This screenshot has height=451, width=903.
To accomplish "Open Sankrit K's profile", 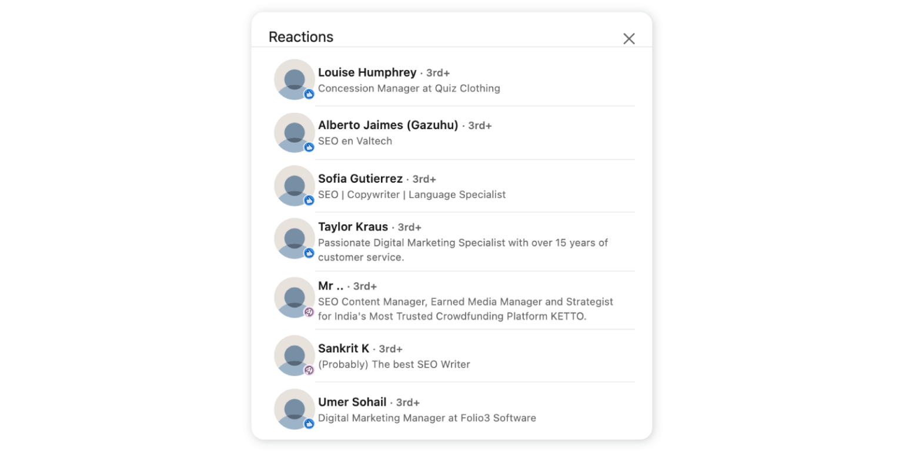I will pyautogui.click(x=343, y=348).
